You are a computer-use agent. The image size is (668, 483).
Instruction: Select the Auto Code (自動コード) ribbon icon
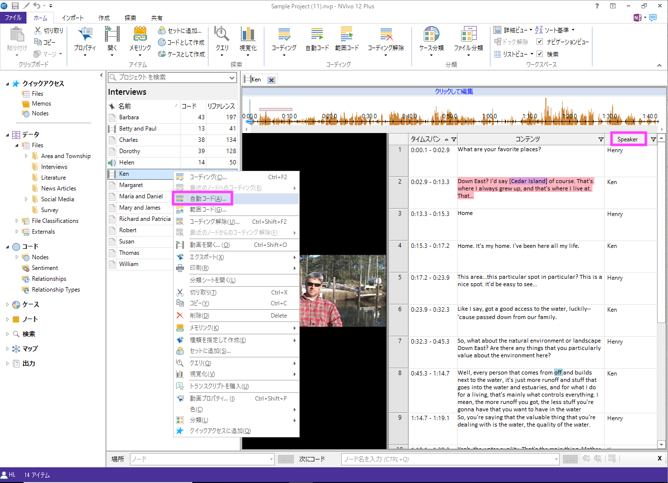point(317,34)
